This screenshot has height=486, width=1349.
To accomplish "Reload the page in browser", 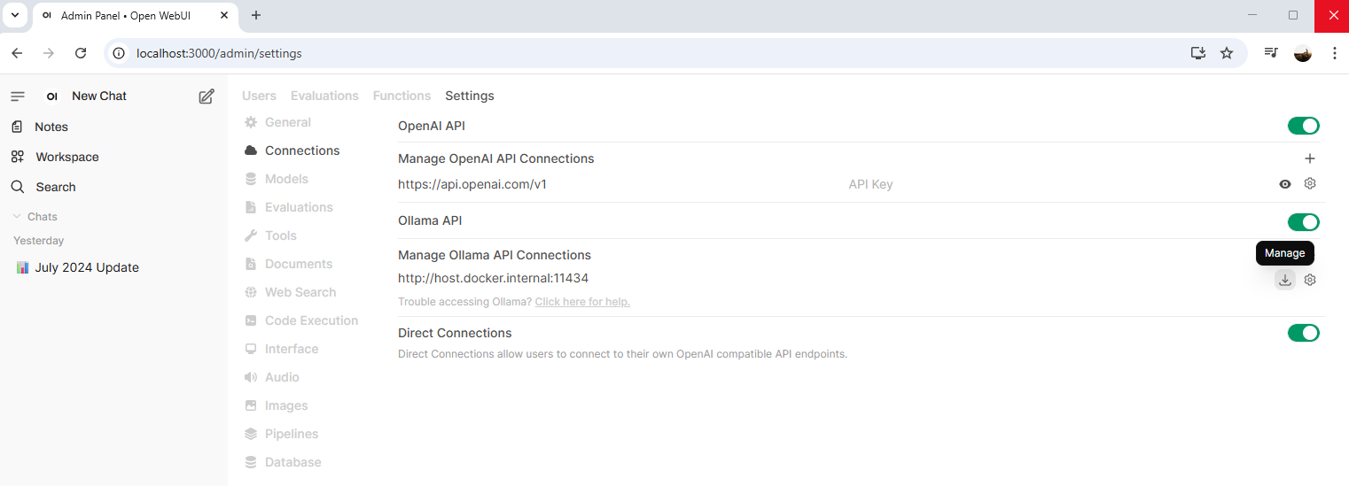I will (81, 53).
